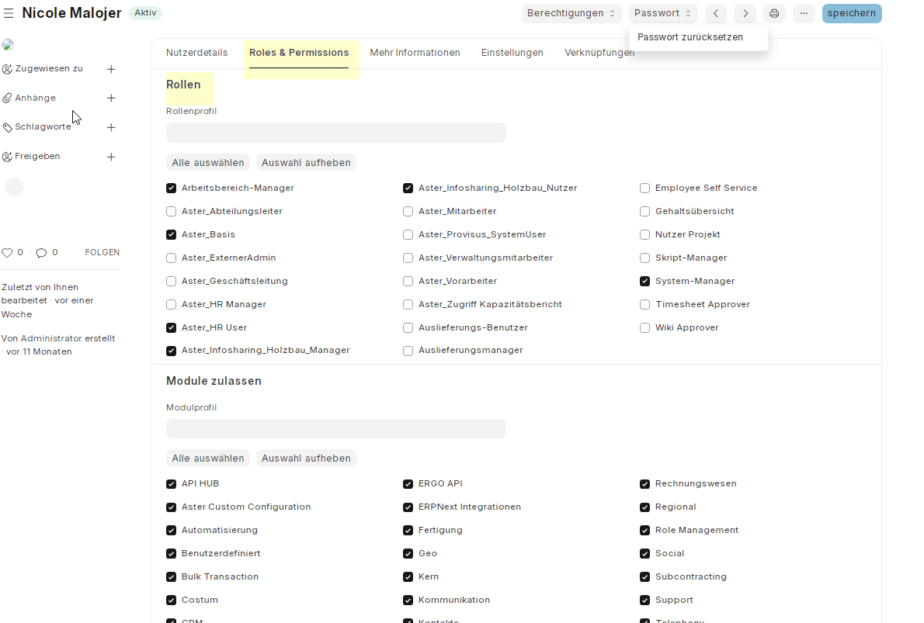Add attachment via Anhänge plus icon

(x=111, y=98)
